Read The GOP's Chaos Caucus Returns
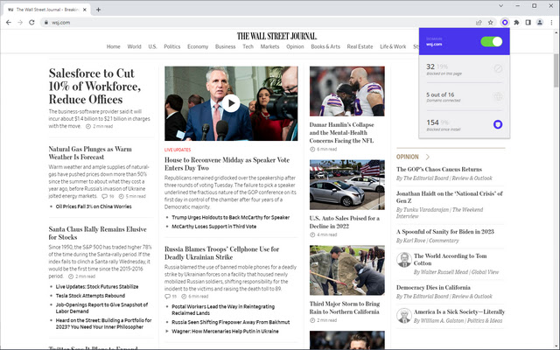This screenshot has height=350, width=560. click(439, 169)
